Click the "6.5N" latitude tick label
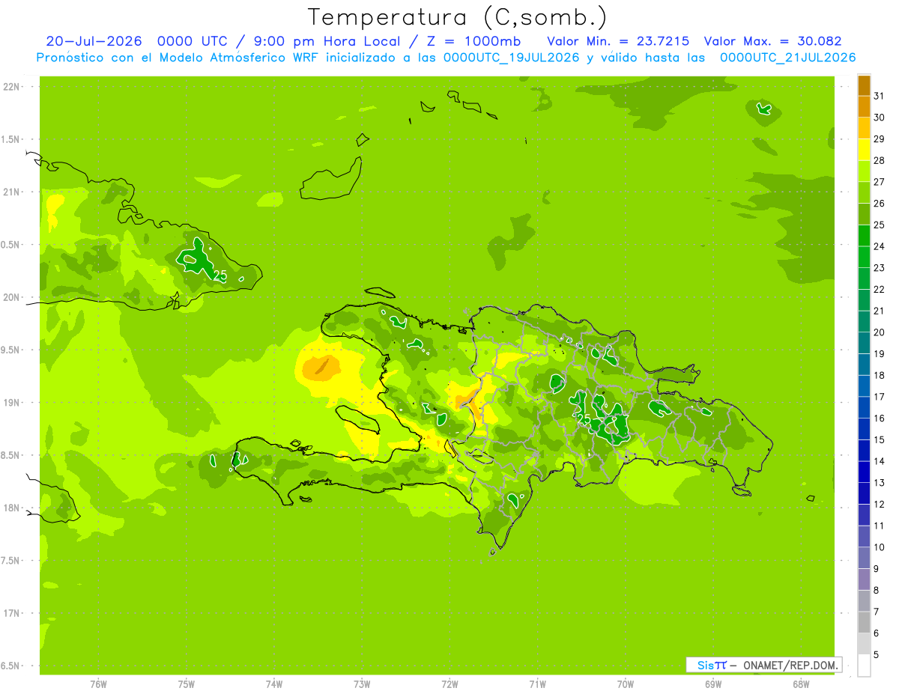Viewport: 899px width, 694px height. tap(10, 666)
